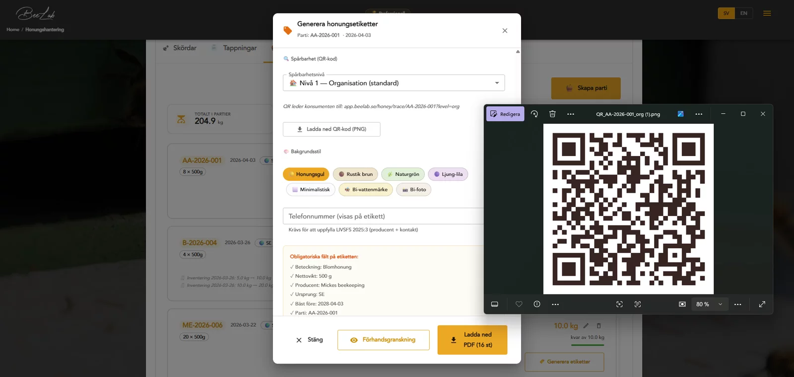Viewport: 794px width, 377px height.
Task: Click batch AA-2026-001 label
Action: 202,160
